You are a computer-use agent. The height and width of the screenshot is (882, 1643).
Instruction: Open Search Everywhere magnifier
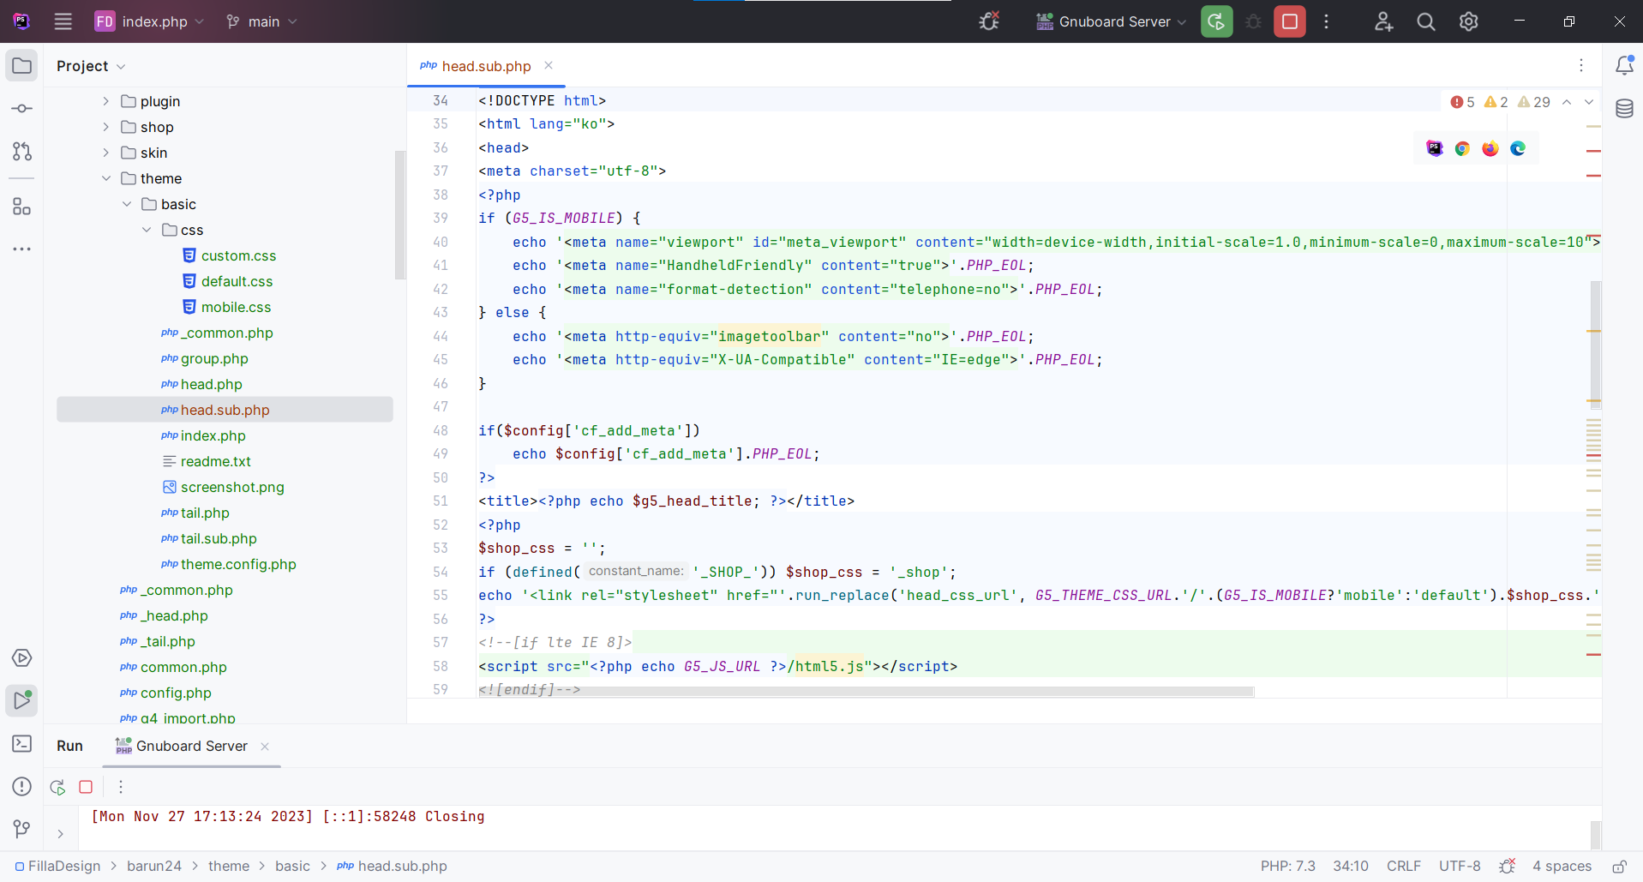[x=1426, y=21]
